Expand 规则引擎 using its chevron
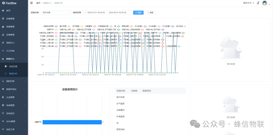 click(x=24, y=81)
